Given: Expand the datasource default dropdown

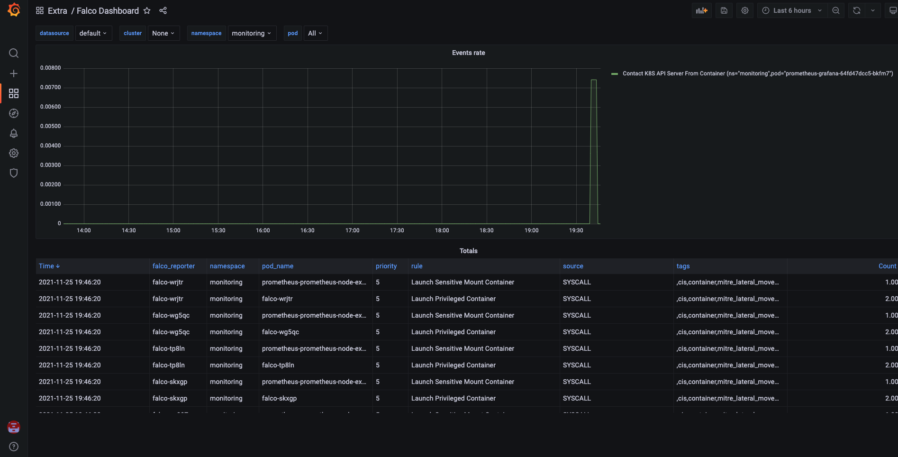Looking at the screenshot, I should [93, 33].
